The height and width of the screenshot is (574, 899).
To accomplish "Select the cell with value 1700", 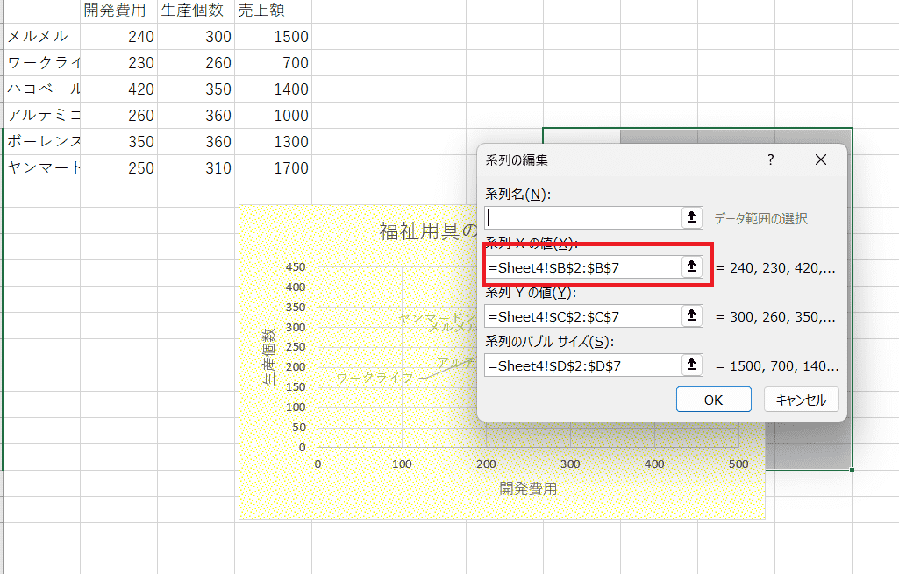I will click(273, 168).
